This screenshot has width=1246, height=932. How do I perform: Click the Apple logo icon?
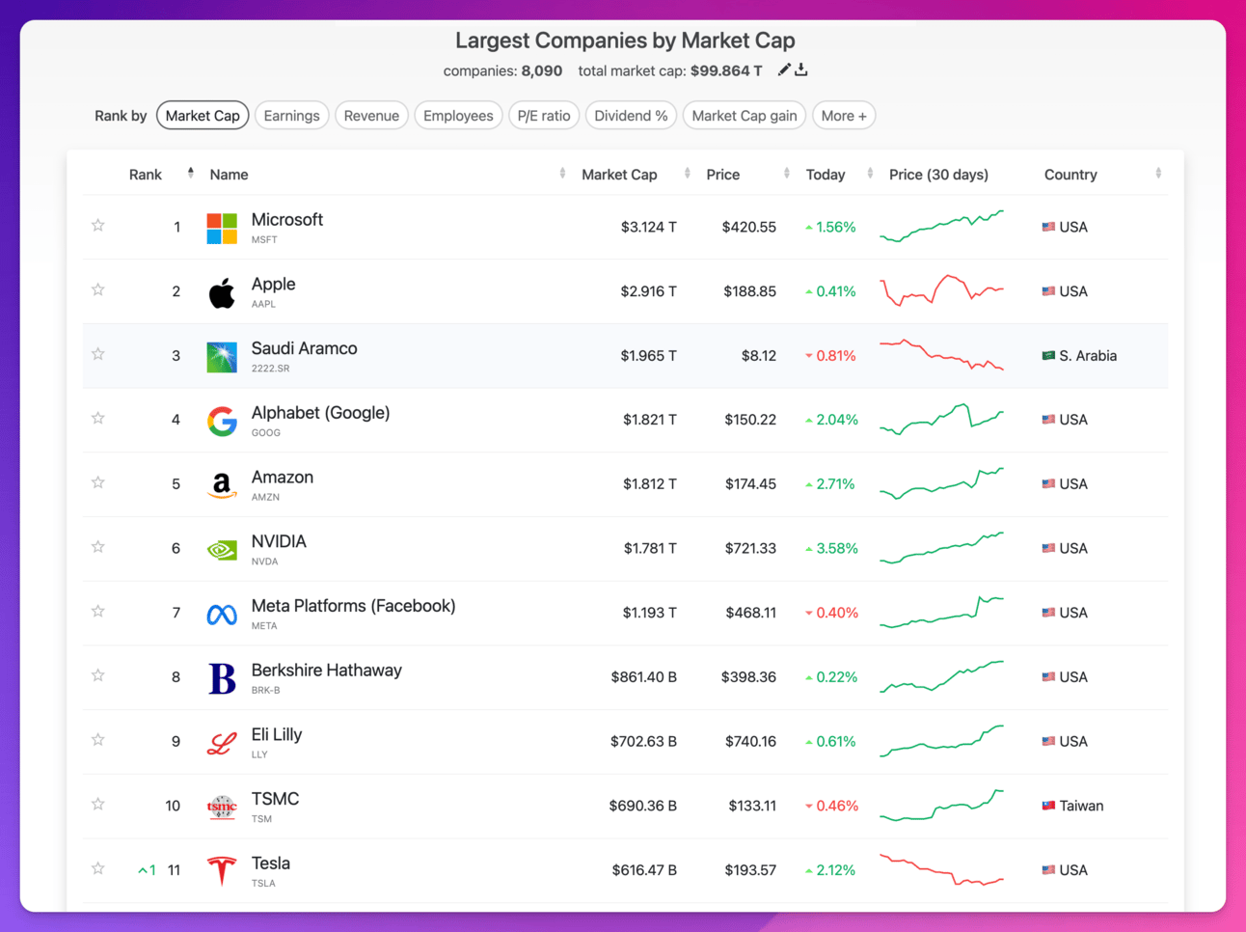[x=222, y=292]
